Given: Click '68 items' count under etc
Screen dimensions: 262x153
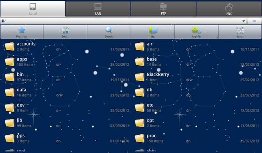Looking at the screenshot, I should pos(154,111).
